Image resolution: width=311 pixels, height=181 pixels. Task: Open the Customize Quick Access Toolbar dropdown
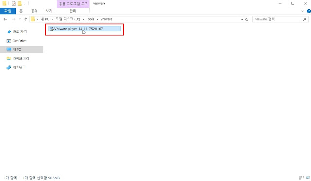pos(25,3)
